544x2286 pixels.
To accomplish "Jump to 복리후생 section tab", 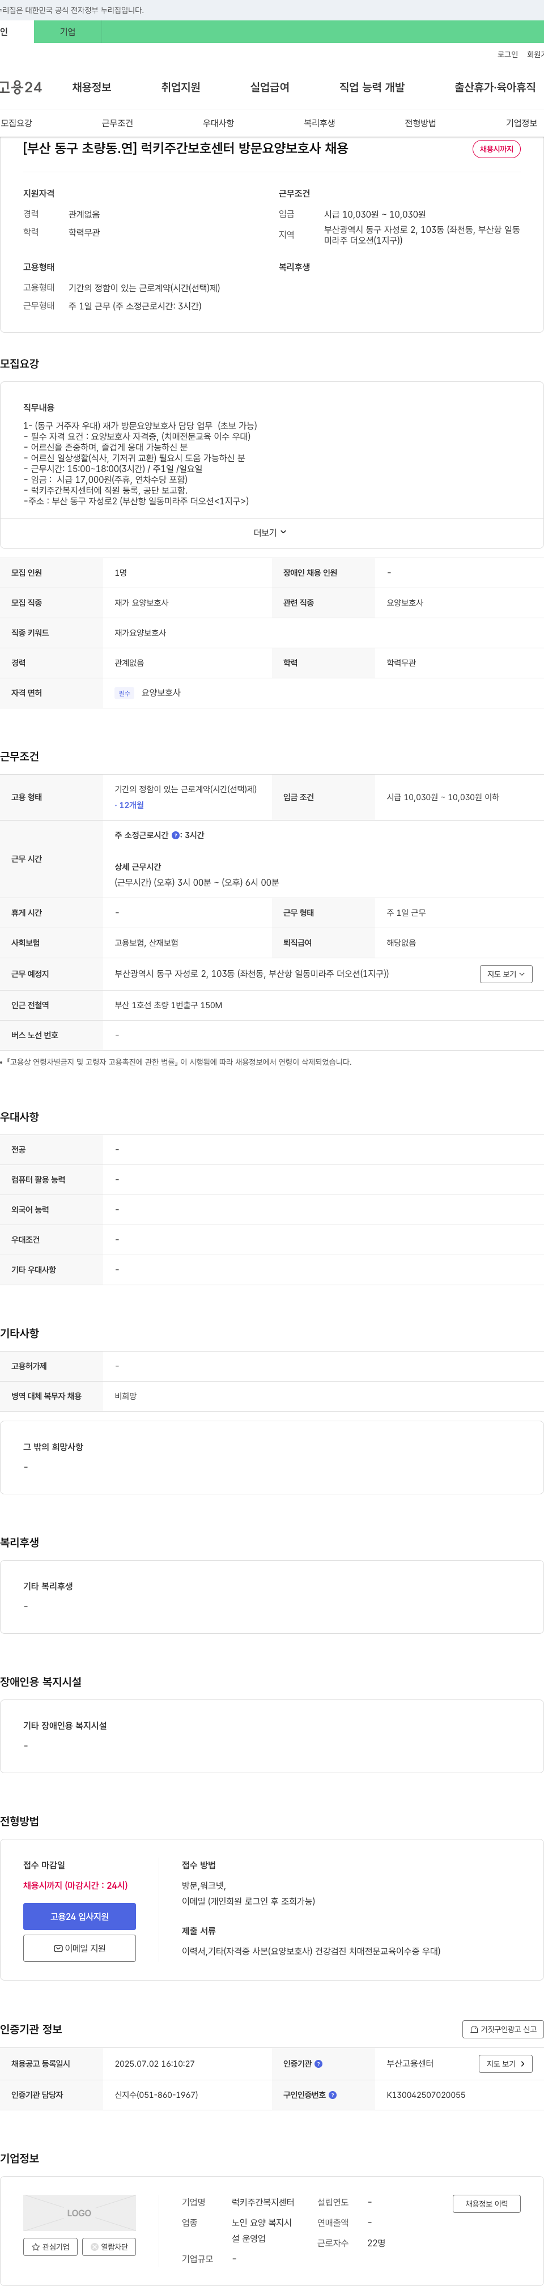I will click(320, 122).
